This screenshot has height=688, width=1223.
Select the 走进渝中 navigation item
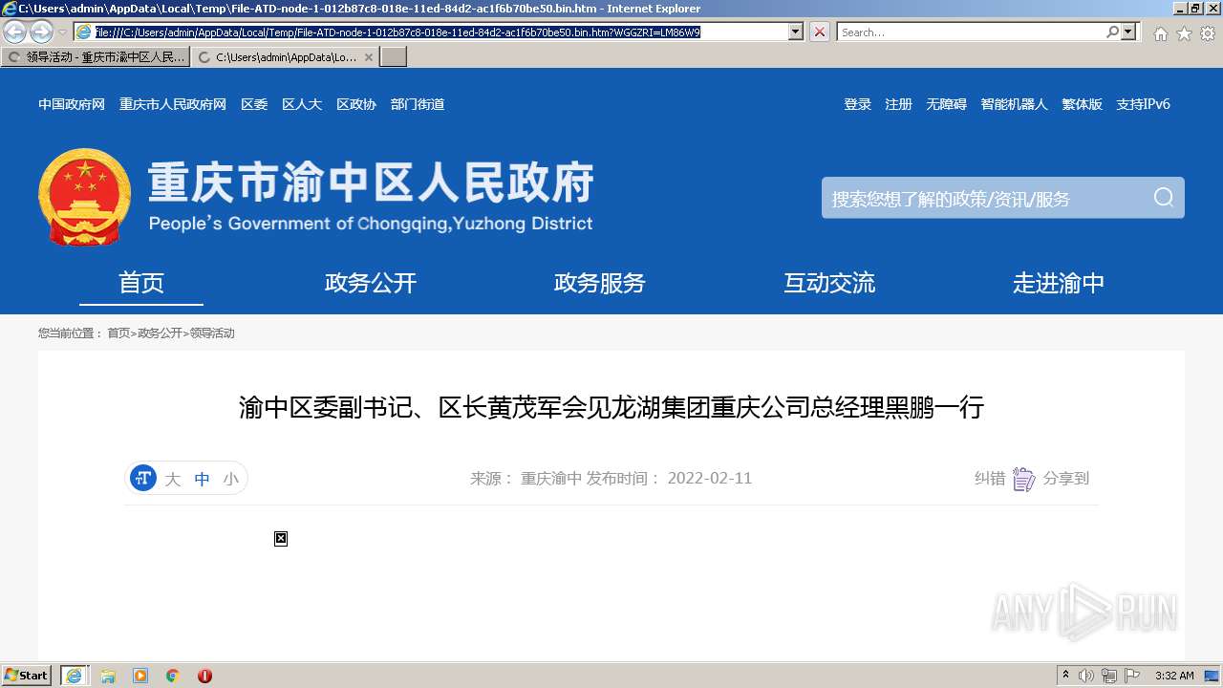click(1059, 283)
